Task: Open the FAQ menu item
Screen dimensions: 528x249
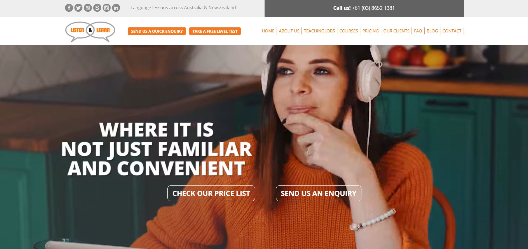Action: pyautogui.click(x=418, y=31)
